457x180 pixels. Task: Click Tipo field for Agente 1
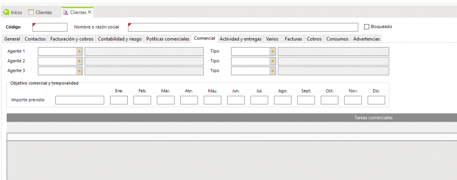[250, 52]
